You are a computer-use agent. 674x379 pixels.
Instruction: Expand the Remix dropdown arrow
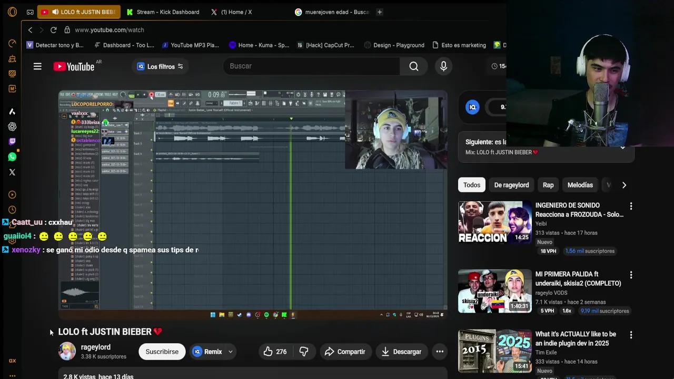pyautogui.click(x=230, y=352)
